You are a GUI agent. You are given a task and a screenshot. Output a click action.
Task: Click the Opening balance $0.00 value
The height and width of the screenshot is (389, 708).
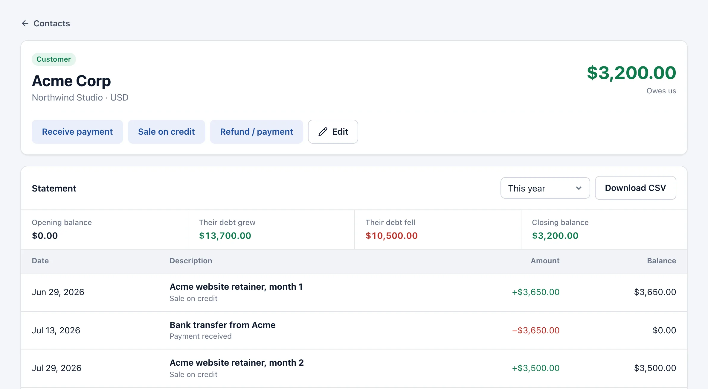click(45, 236)
